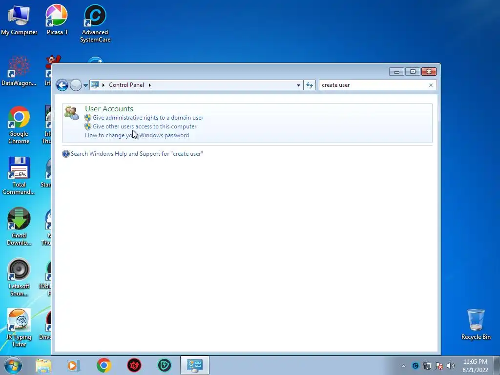Click the shield icon beside administrative rights link
The image size is (500, 375).
point(88,118)
